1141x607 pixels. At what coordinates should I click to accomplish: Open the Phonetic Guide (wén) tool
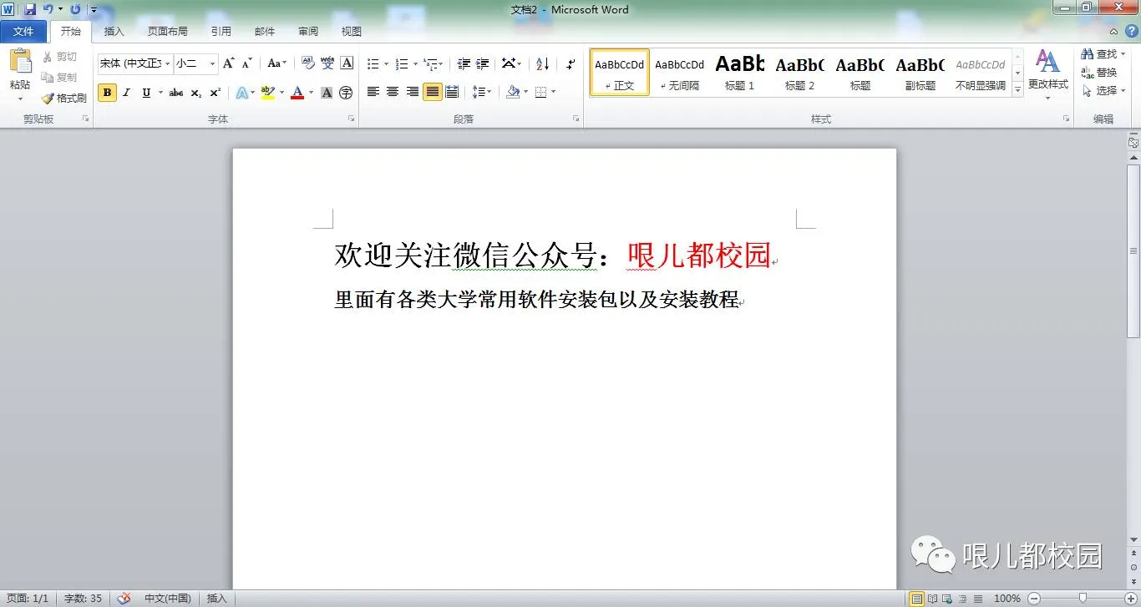[x=327, y=63]
